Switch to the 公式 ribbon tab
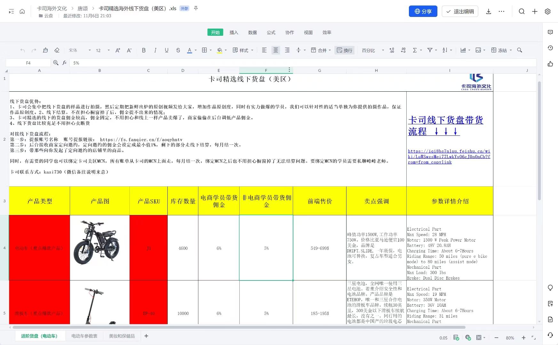Viewport: 558px width, 345px height. click(x=271, y=32)
